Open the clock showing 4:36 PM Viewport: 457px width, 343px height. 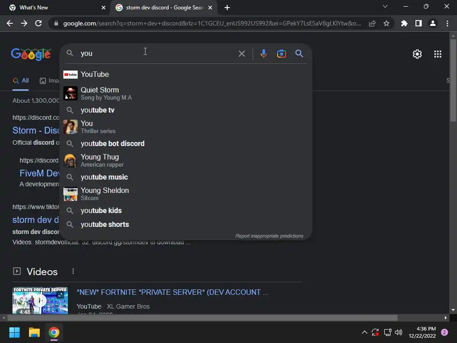point(422,332)
